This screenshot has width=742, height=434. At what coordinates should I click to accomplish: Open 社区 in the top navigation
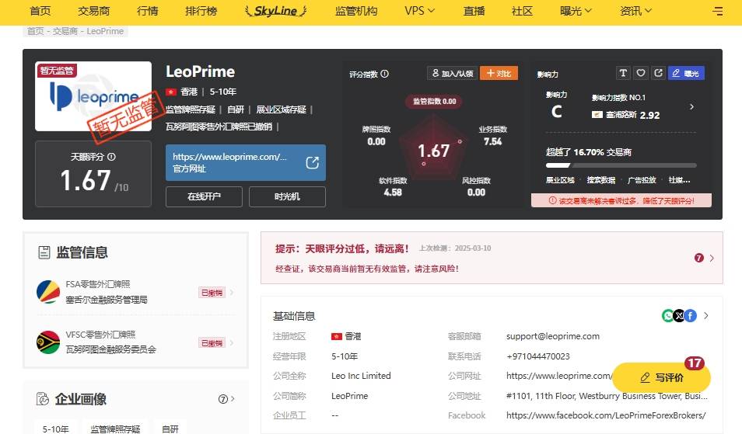(x=523, y=10)
